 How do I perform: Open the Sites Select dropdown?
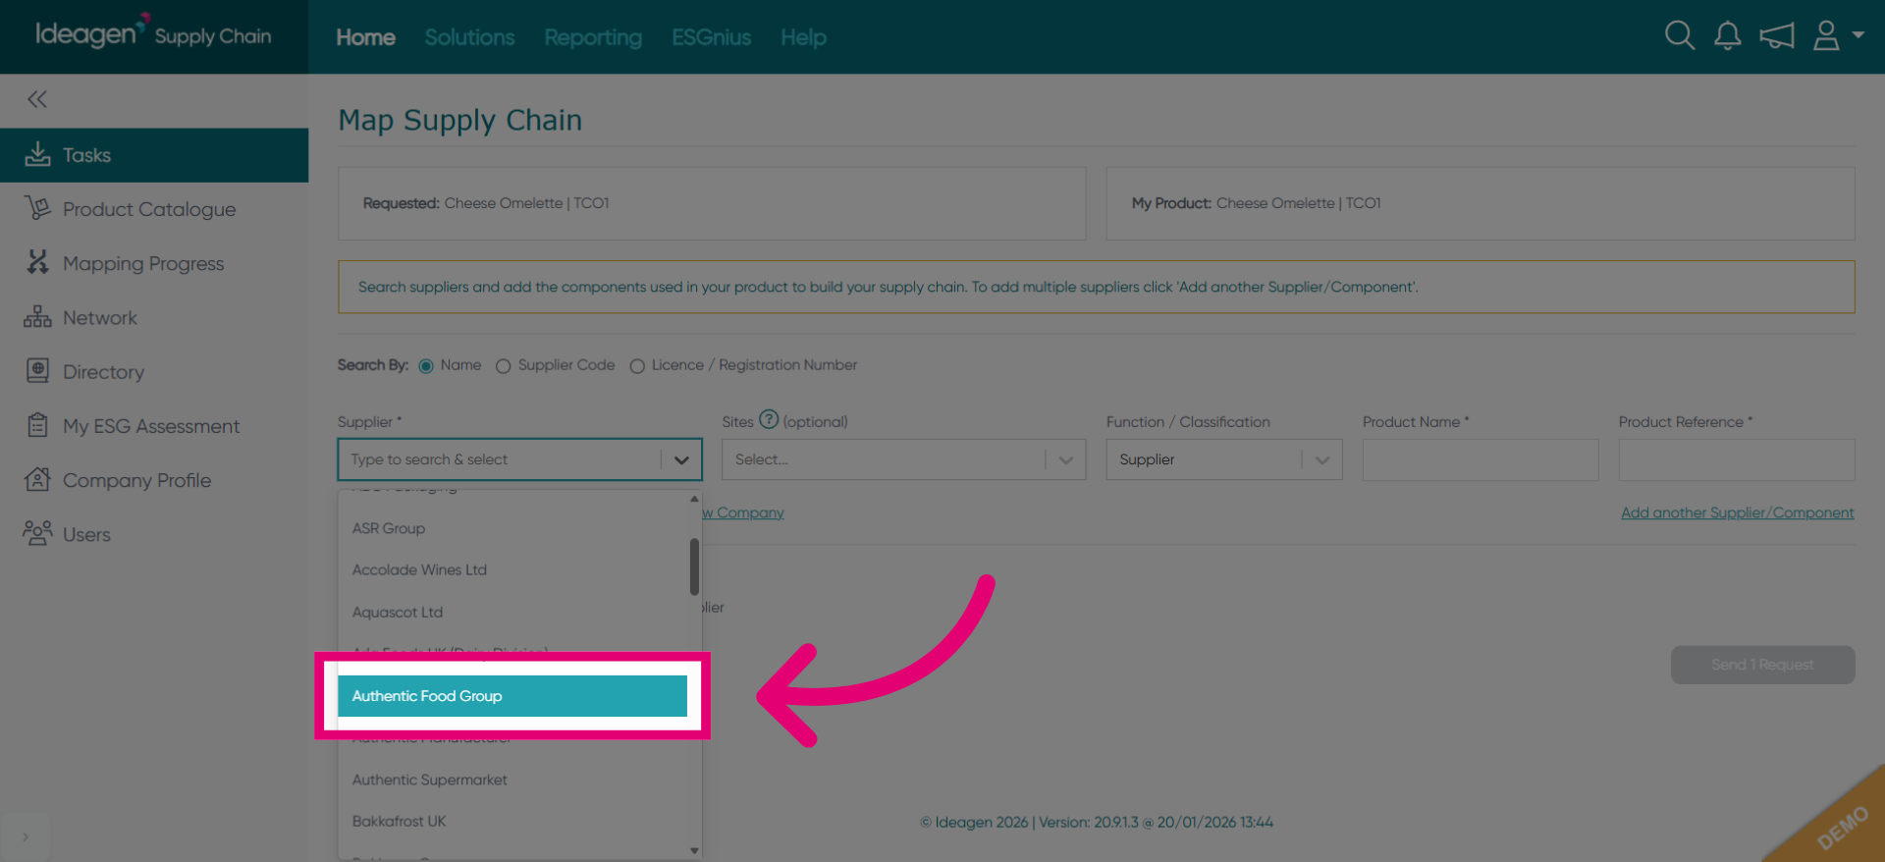pyautogui.click(x=903, y=459)
